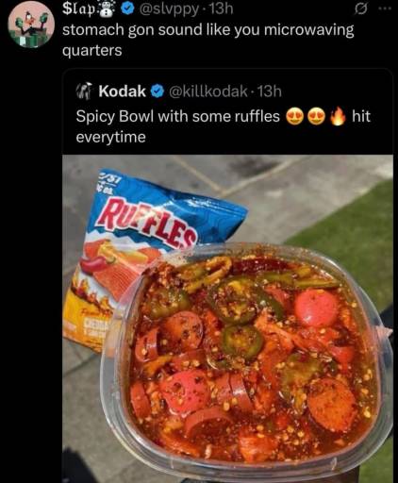Click the first heart-eyes emoji
The height and width of the screenshot is (483, 398).
pos(295,117)
